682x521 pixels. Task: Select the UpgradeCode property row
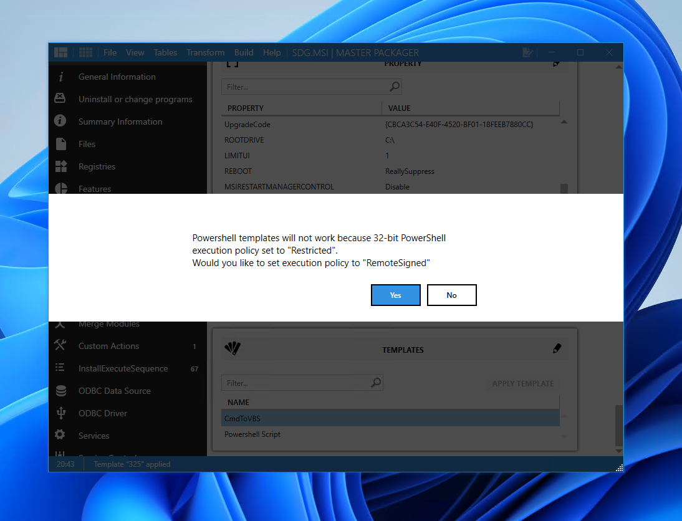tap(390, 125)
